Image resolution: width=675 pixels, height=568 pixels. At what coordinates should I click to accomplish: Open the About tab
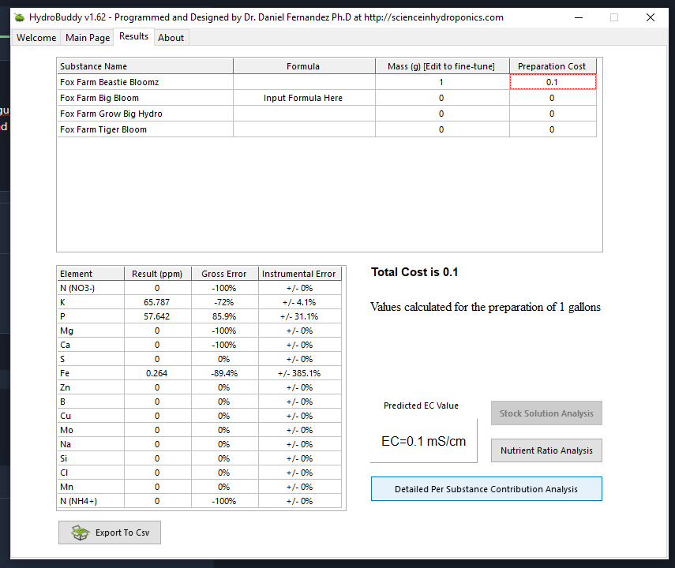point(171,38)
